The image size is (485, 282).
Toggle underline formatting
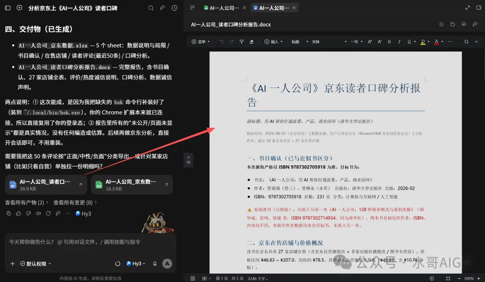409,42
